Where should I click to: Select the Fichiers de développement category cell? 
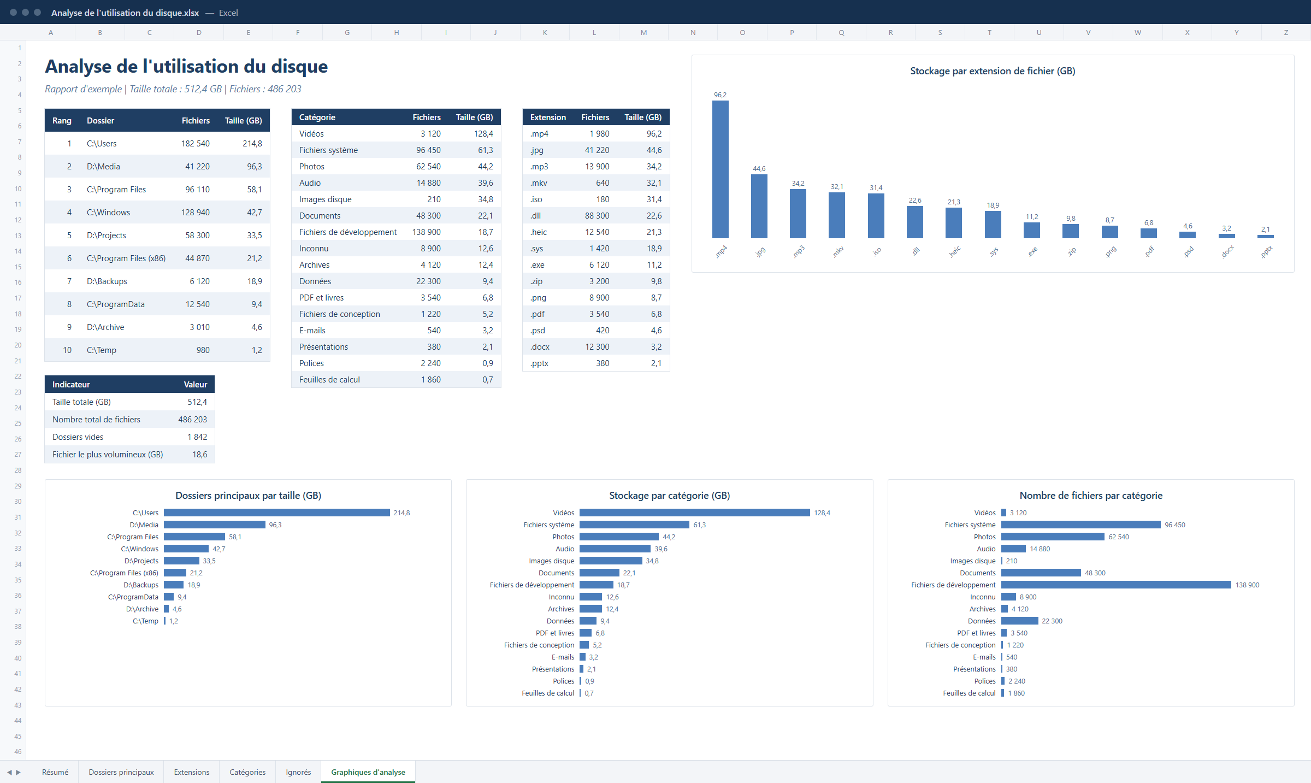[348, 232]
